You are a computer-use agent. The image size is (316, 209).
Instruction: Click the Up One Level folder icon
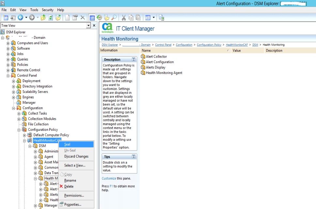[43, 18]
